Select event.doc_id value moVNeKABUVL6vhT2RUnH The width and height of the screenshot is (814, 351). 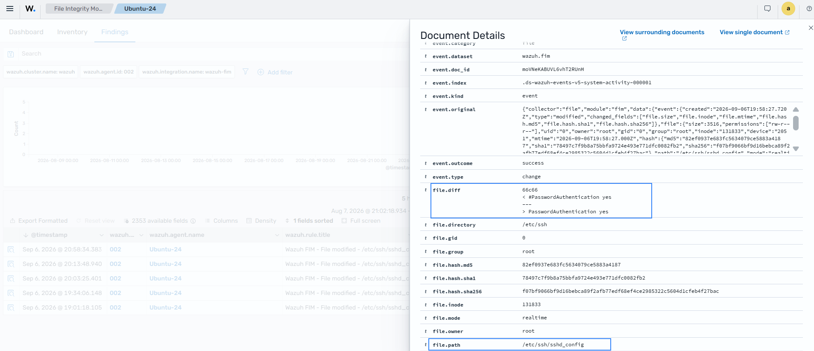tap(553, 69)
